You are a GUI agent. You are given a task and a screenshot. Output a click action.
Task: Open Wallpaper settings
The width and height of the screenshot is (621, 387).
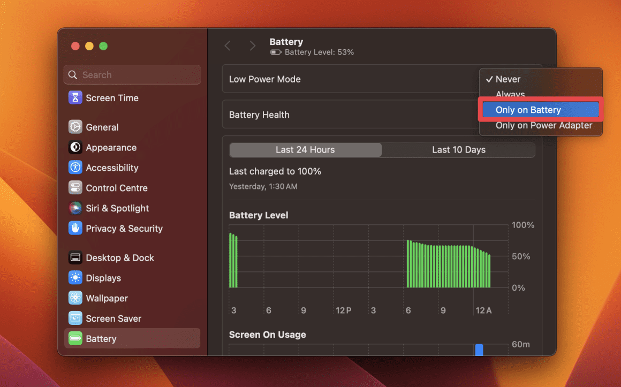point(107,298)
